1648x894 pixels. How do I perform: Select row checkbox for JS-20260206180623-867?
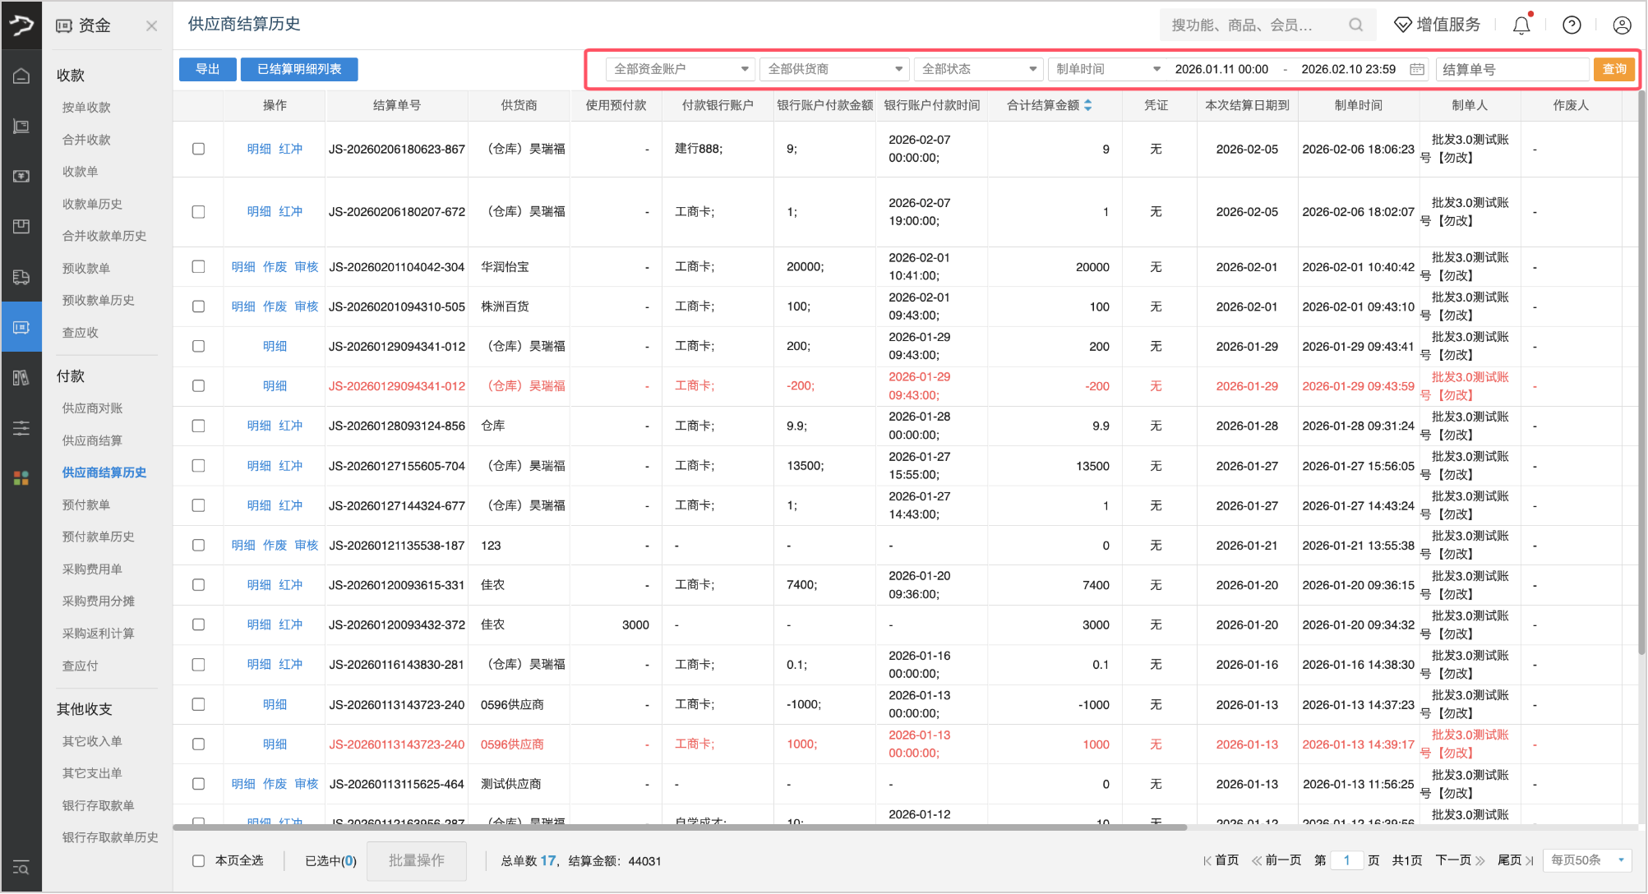[198, 149]
